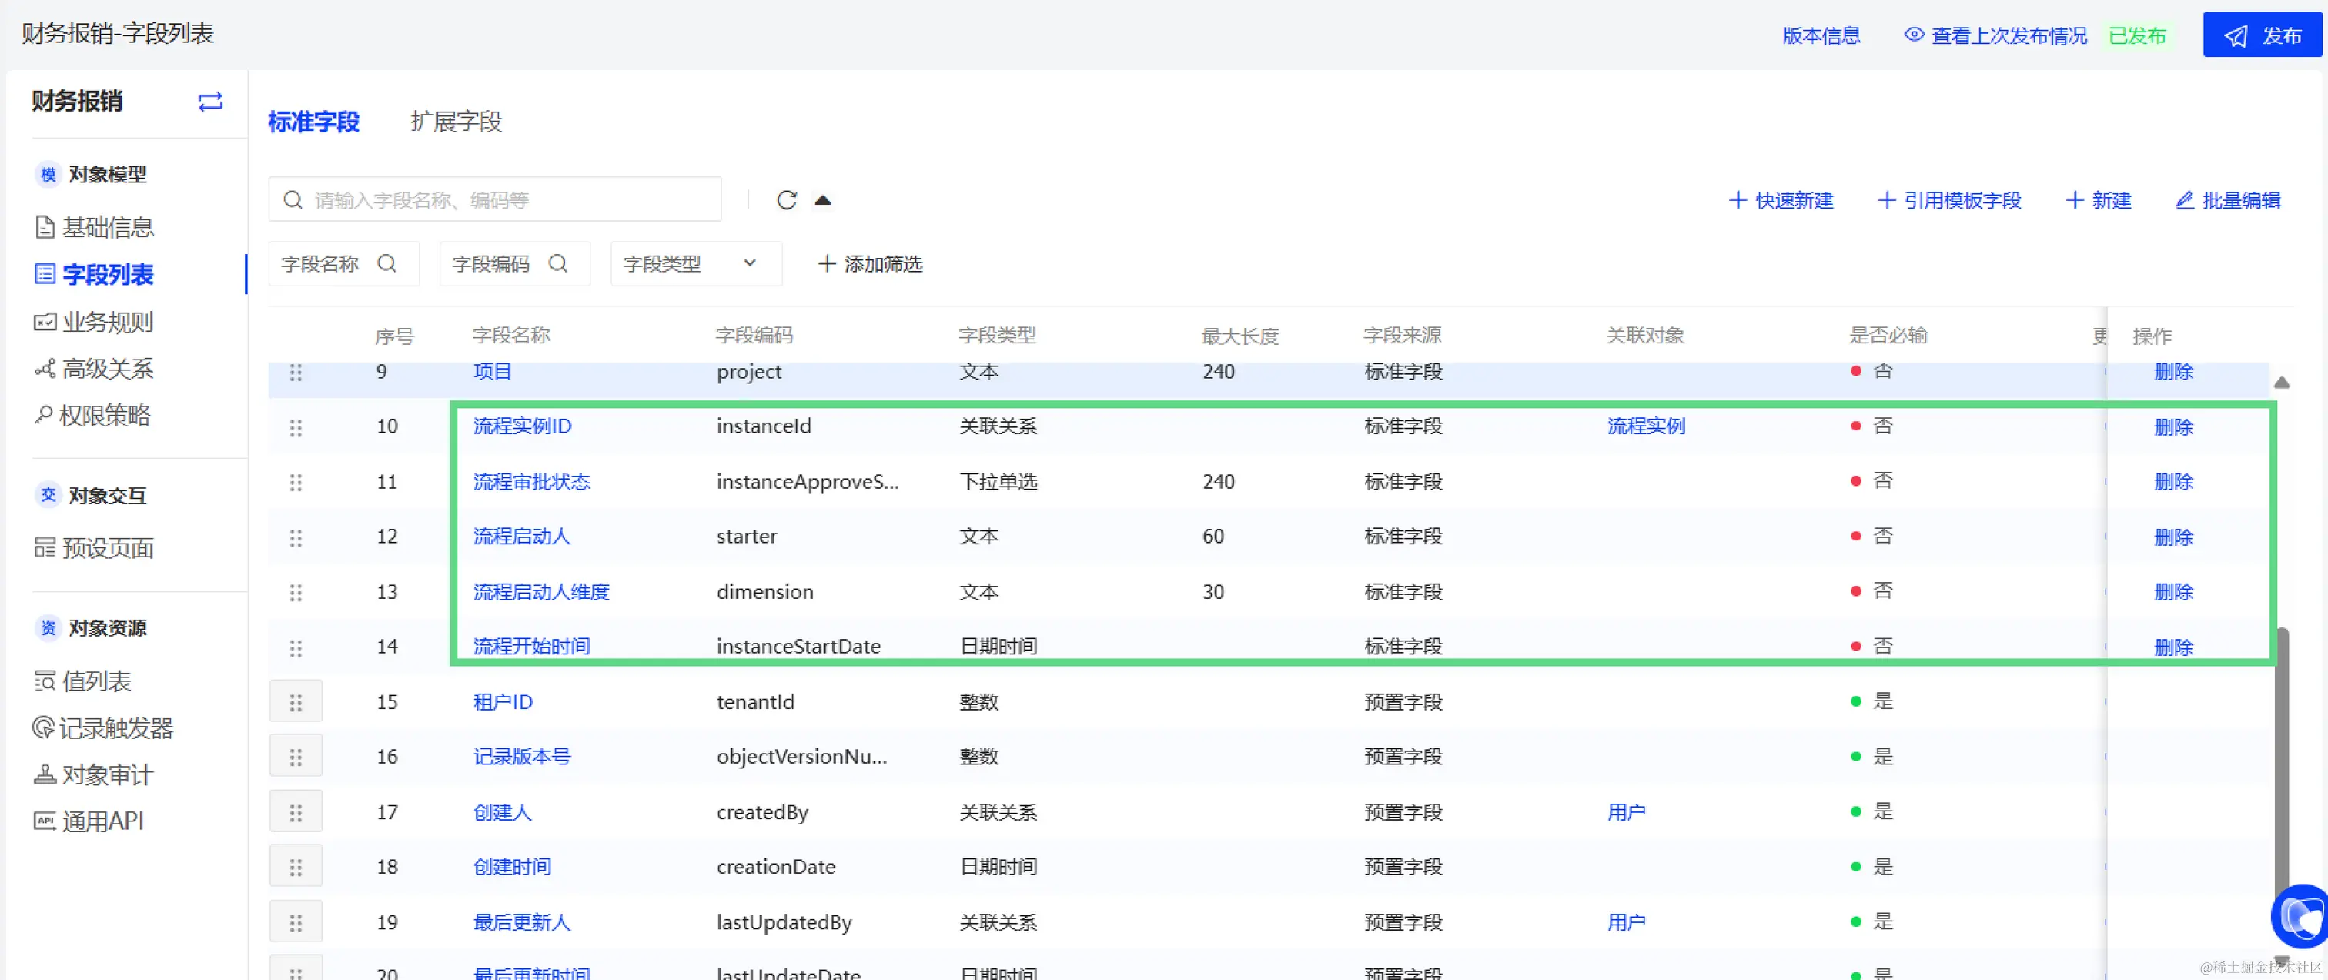Click the 快速新建 button
The image size is (2328, 980).
point(1781,200)
